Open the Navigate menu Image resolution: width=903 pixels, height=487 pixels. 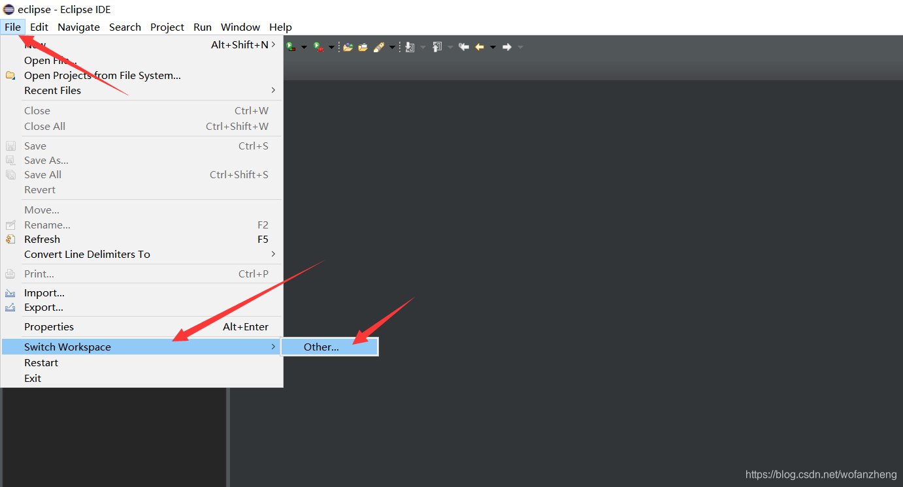(x=78, y=27)
